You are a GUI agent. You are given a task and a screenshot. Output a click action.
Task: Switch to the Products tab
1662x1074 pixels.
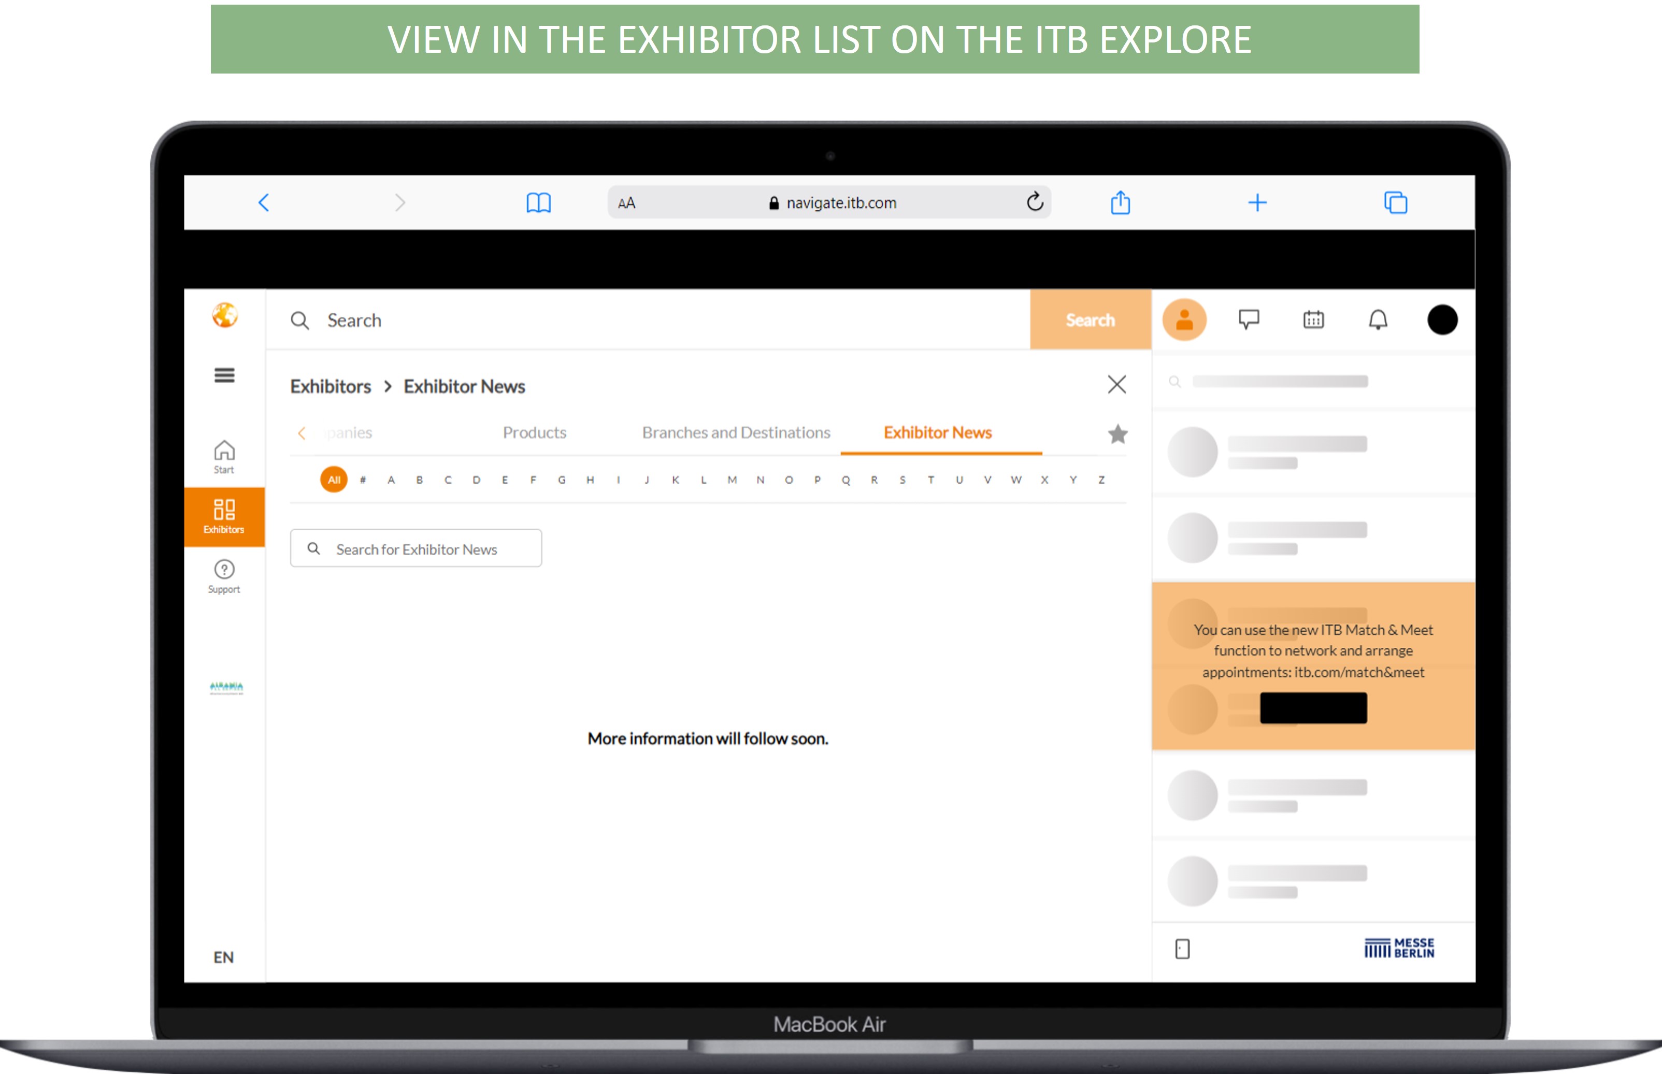(x=535, y=432)
